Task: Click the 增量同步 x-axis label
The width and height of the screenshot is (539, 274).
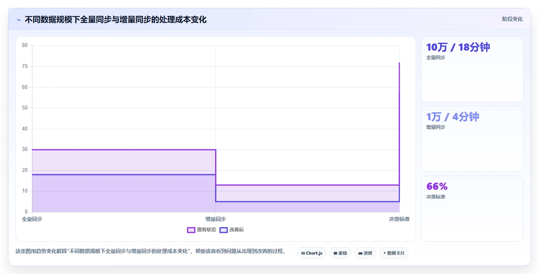Action: 216,219
